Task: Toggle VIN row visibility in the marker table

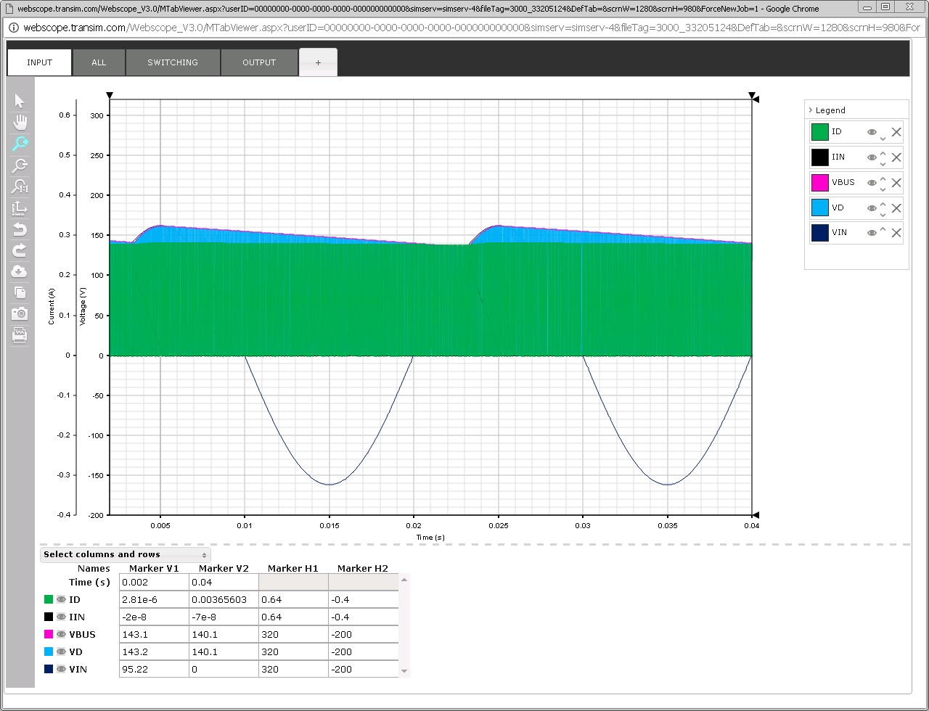Action: pyautogui.click(x=62, y=669)
